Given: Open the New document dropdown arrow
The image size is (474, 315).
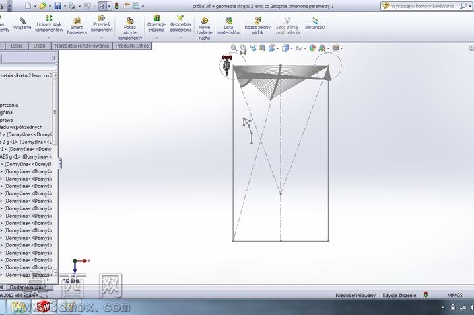Looking at the screenshot, I should coord(35,6).
